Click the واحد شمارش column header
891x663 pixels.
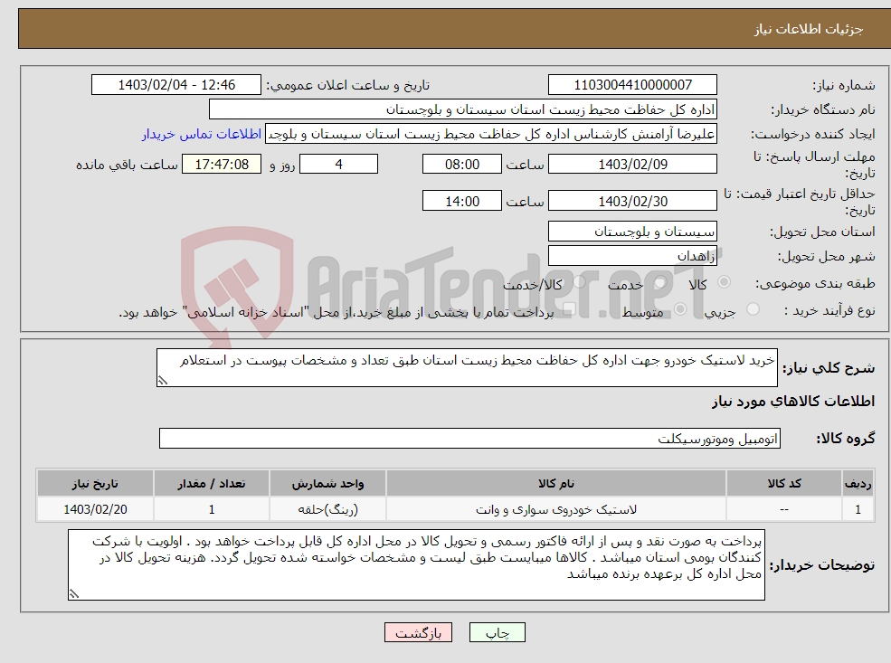pos(327,484)
